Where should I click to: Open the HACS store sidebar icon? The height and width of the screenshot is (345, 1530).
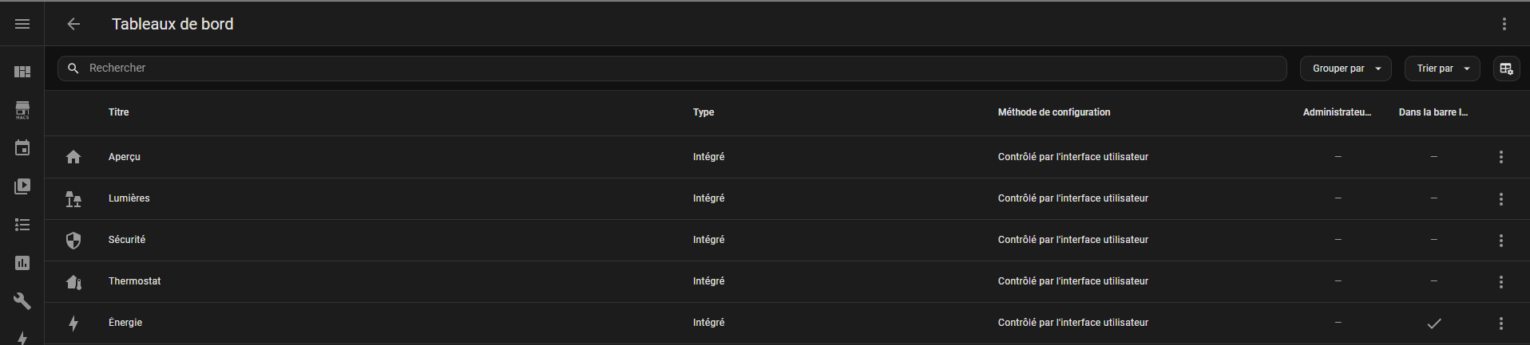point(22,110)
